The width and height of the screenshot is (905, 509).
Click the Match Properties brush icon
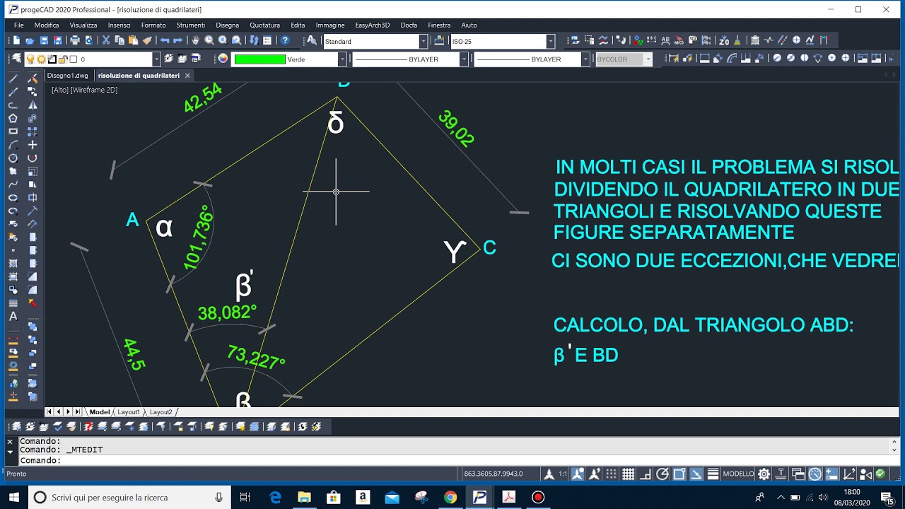pyautogui.click(x=147, y=41)
